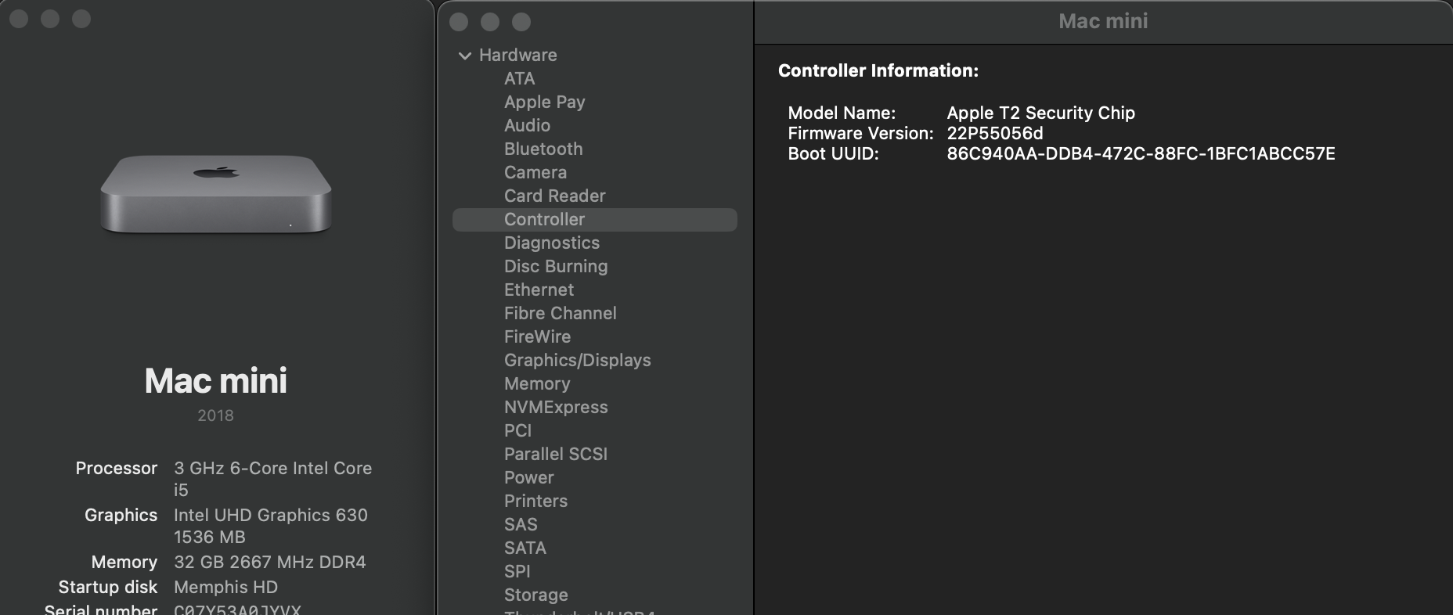
Task: Select Ethernet in the hardware list
Action: click(x=539, y=290)
